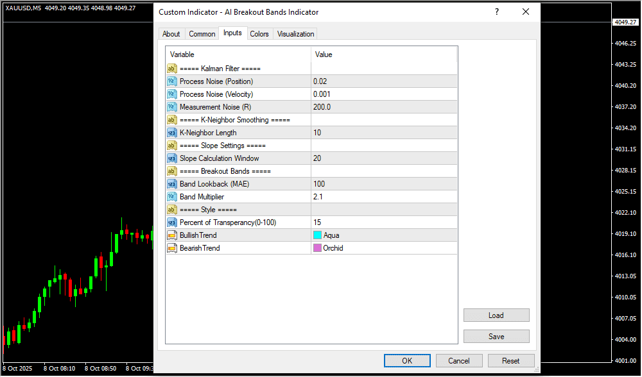Click the icon beside Measurement Noise (R)
This screenshot has width=642, height=377.
coord(171,107)
